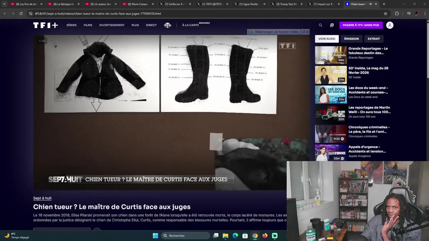Screen dimensions: 429x241
Task: Bookmark this page with the star icon
Action: 385,13
